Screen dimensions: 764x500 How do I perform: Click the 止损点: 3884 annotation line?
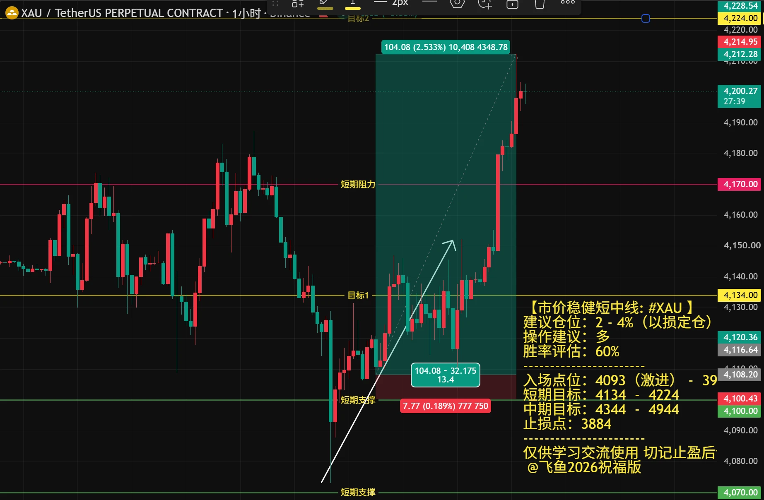pos(567,424)
